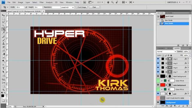Open the Arrange Documents dropdown
Image resolution: width=192 pixels, height=108 pixels.
click(124, 2)
